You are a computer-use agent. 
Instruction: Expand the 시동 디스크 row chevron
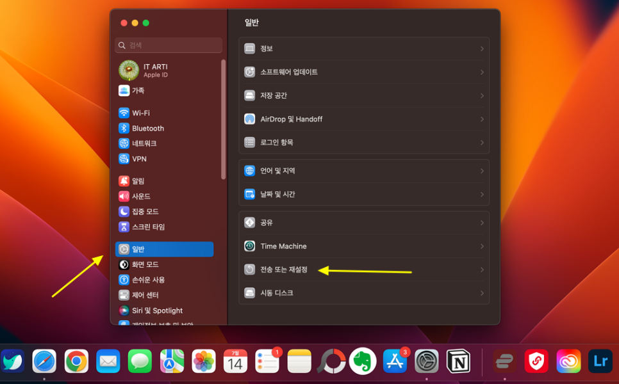[x=482, y=293]
